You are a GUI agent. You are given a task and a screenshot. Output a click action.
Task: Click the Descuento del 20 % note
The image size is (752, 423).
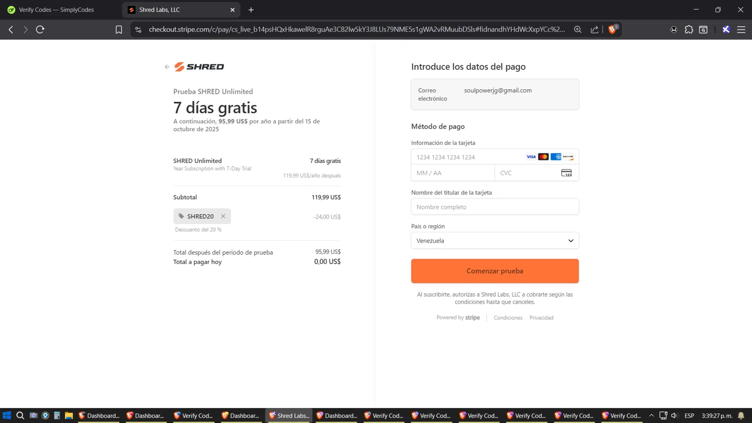(198, 230)
